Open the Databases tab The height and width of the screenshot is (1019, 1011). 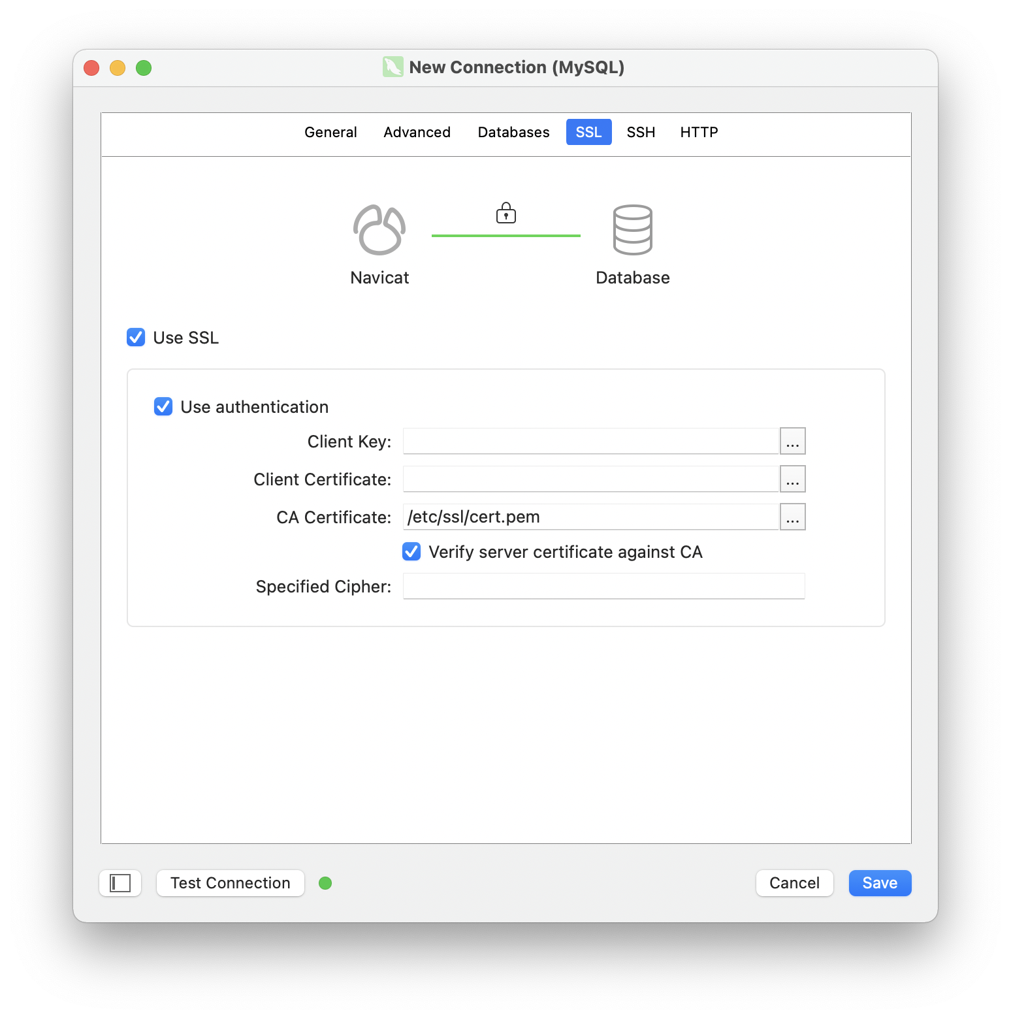tap(513, 132)
